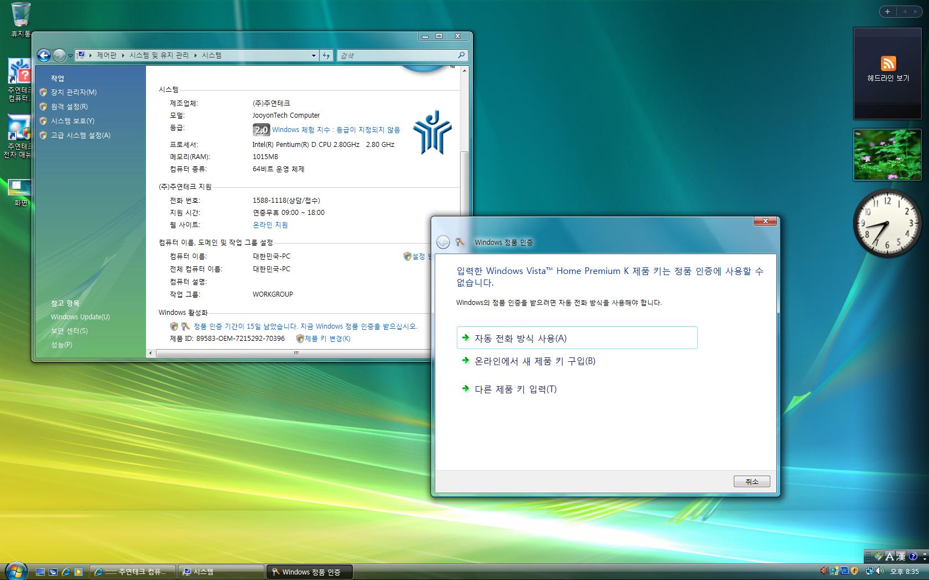The image size is (929, 580).
Task: Open the Recycle Bin desktop icon
Action: coord(20,19)
